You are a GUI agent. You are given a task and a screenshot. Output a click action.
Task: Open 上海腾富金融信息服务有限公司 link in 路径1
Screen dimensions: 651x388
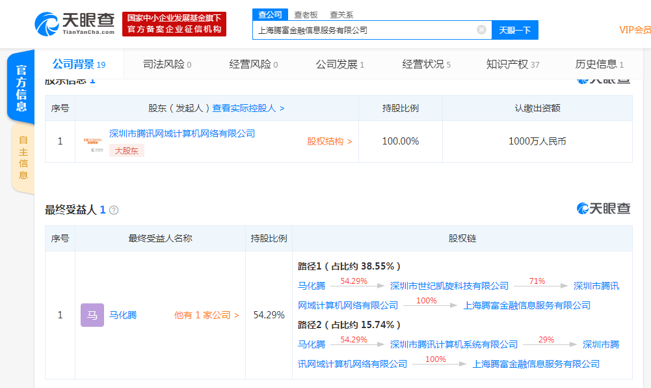click(527, 305)
